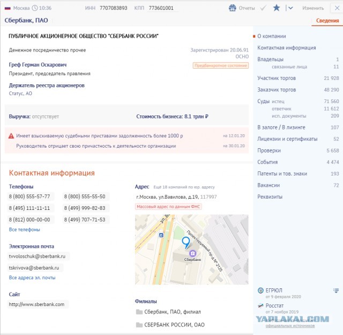Click the checkmark icon in the top bar

point(263,8)
